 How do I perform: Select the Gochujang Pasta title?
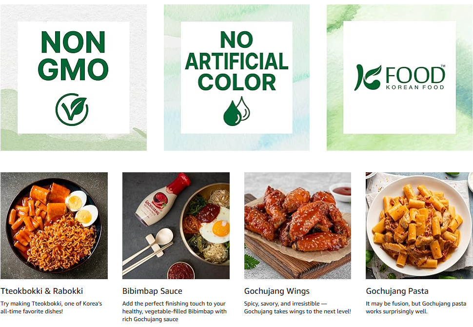click(x=397, y=291)
